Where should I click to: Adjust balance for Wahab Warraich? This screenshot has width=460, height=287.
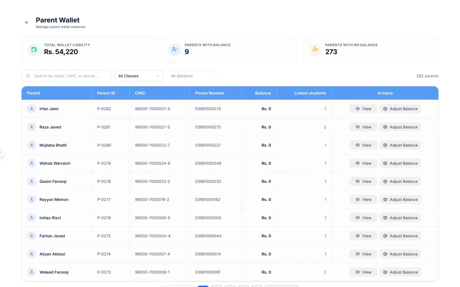click(400, 163)
